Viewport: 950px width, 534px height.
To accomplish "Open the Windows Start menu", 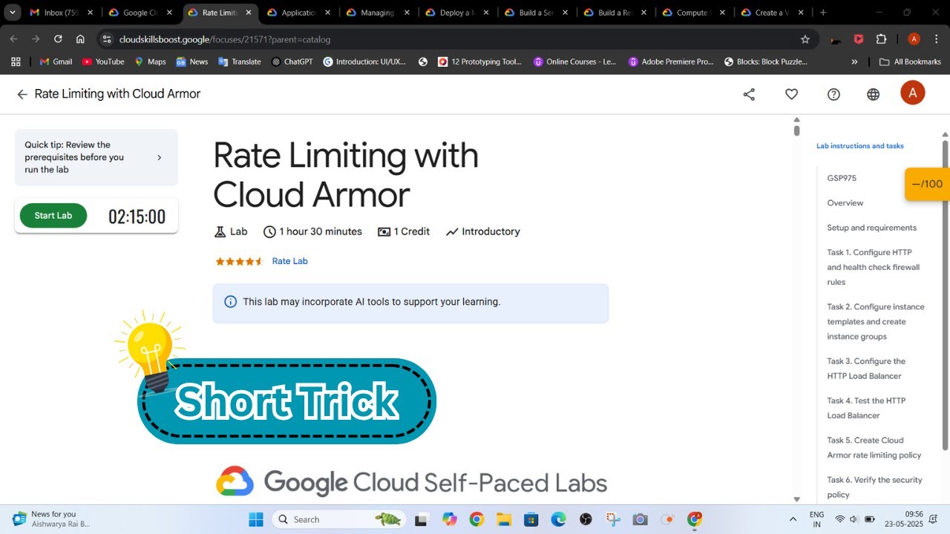I will (x=255, y=519).
